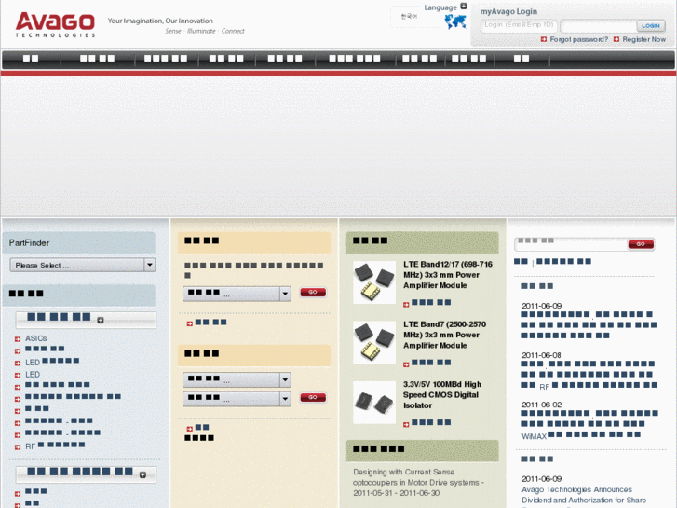Click red arrow icon beside LED row with trailing text
Viewport: 677px width, 508px height.
tap(18, 364)
